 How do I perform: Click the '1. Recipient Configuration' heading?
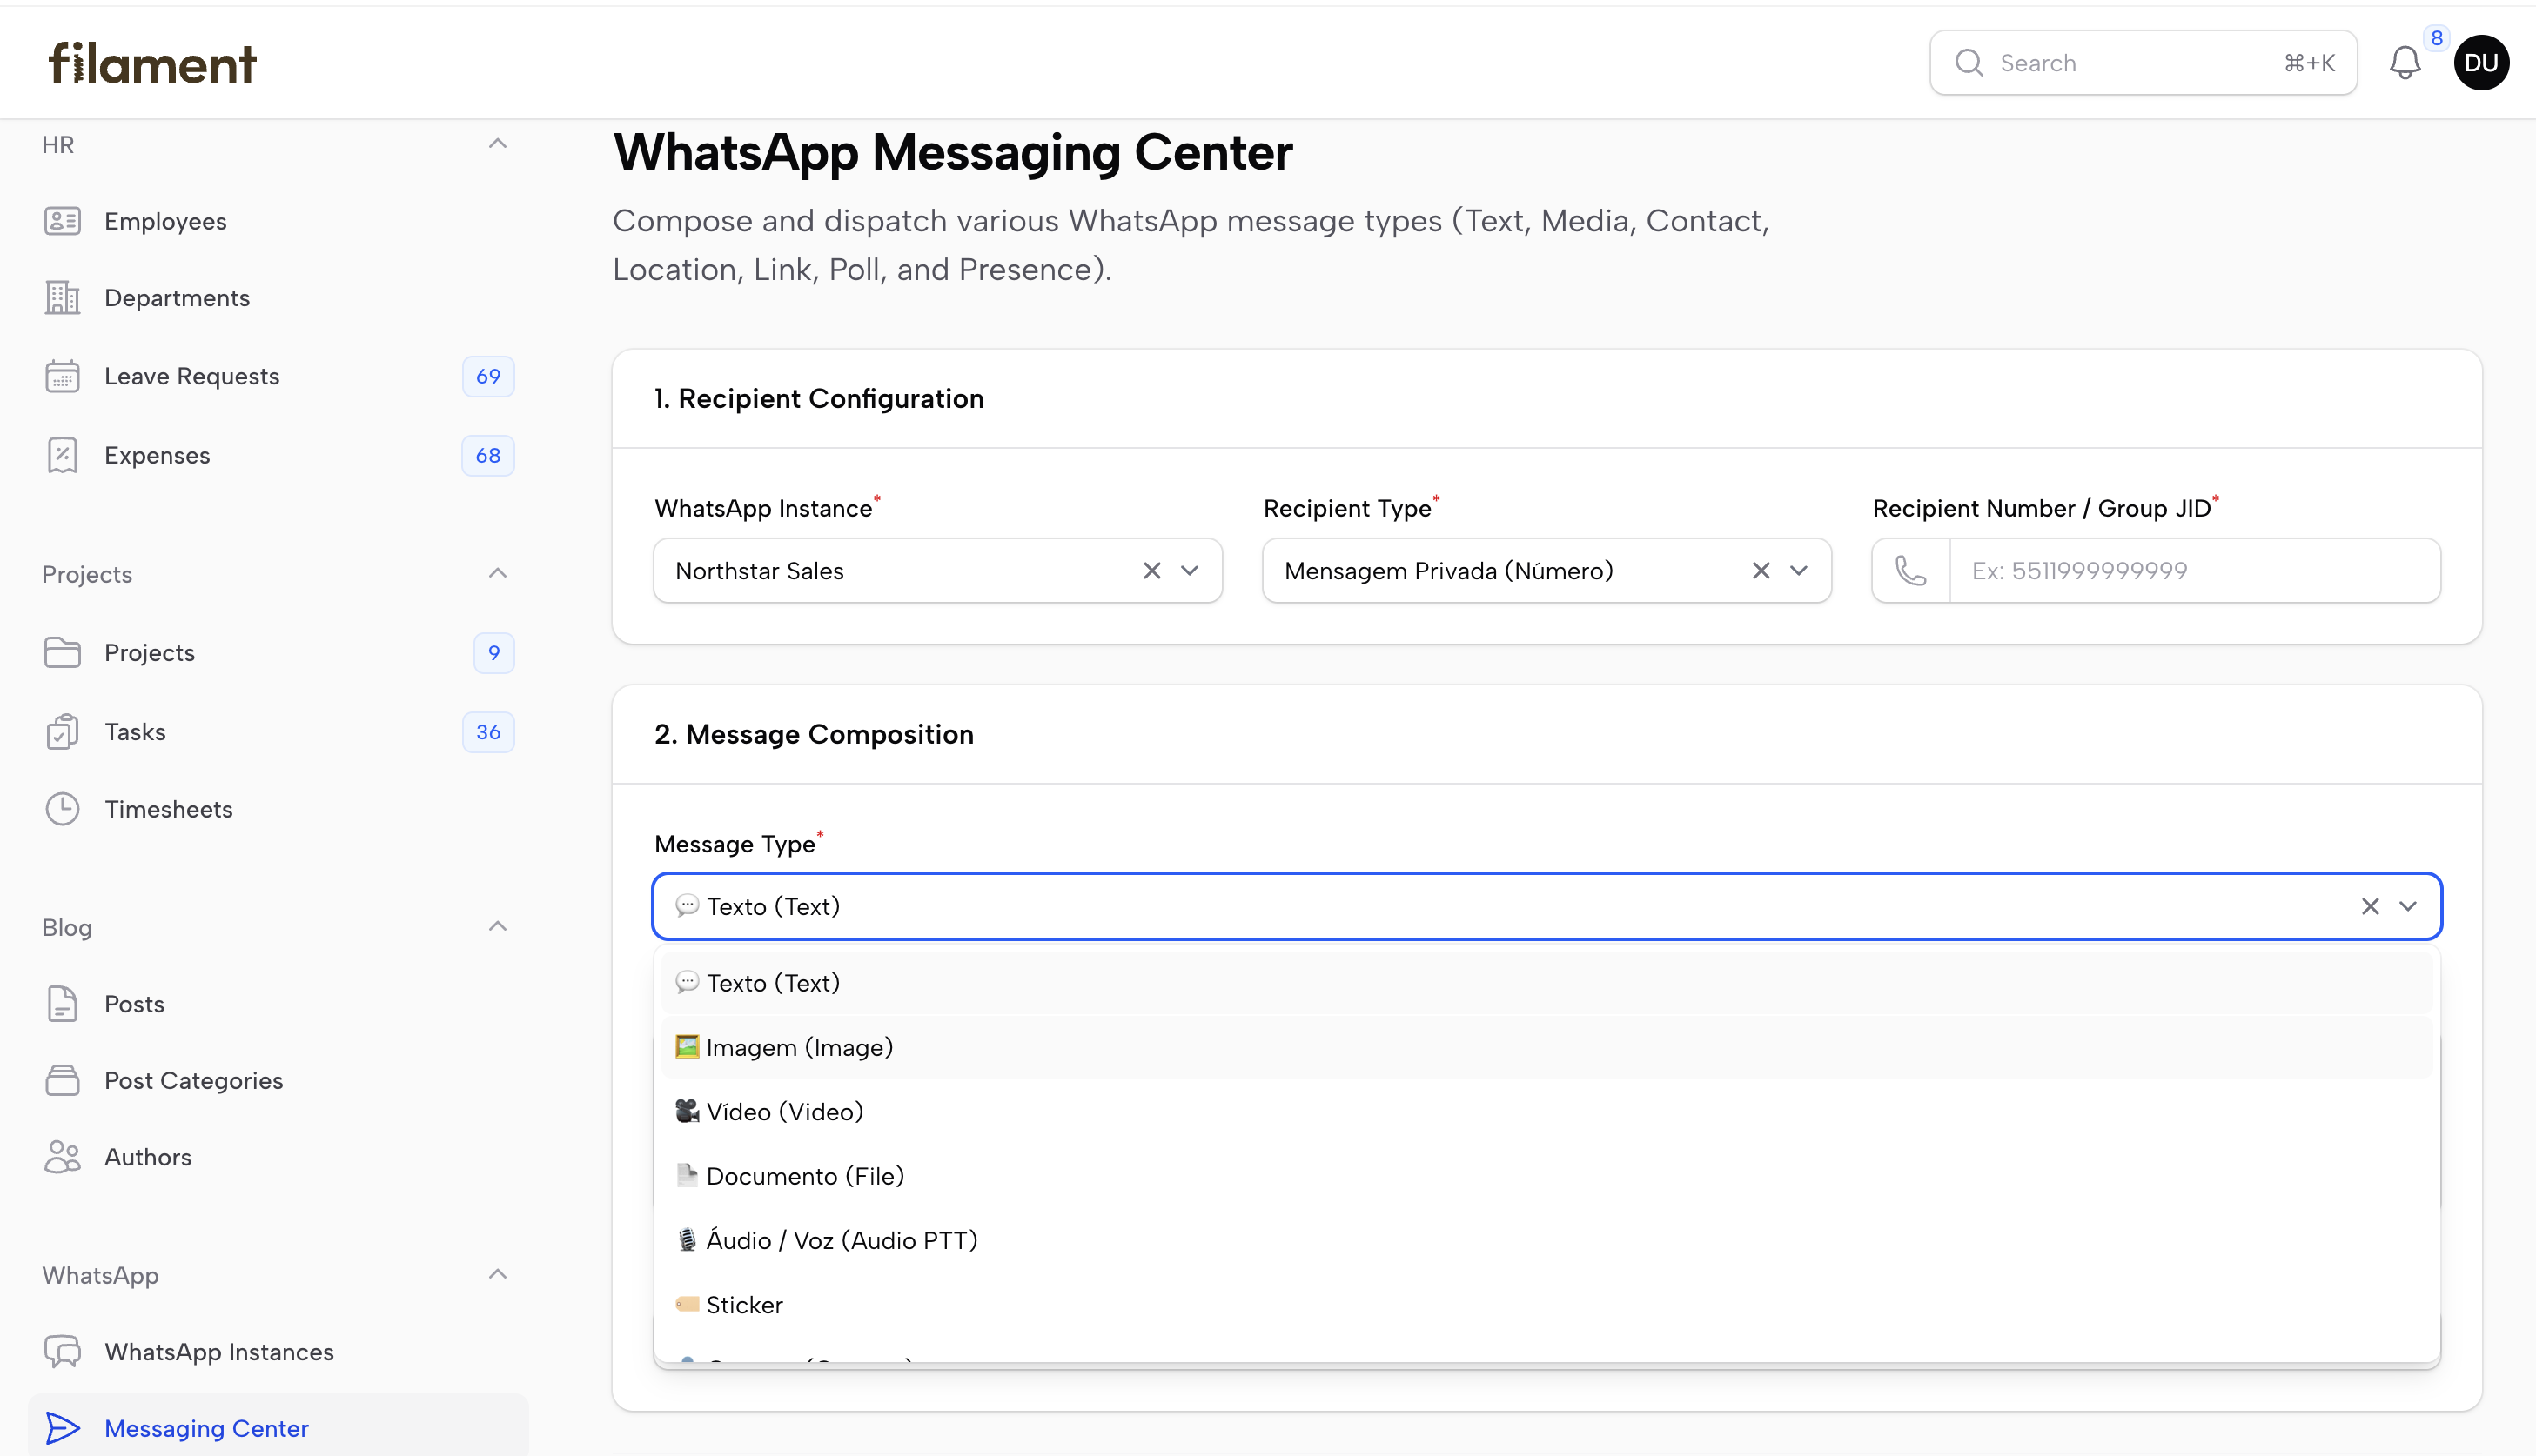tap(819, 398)
